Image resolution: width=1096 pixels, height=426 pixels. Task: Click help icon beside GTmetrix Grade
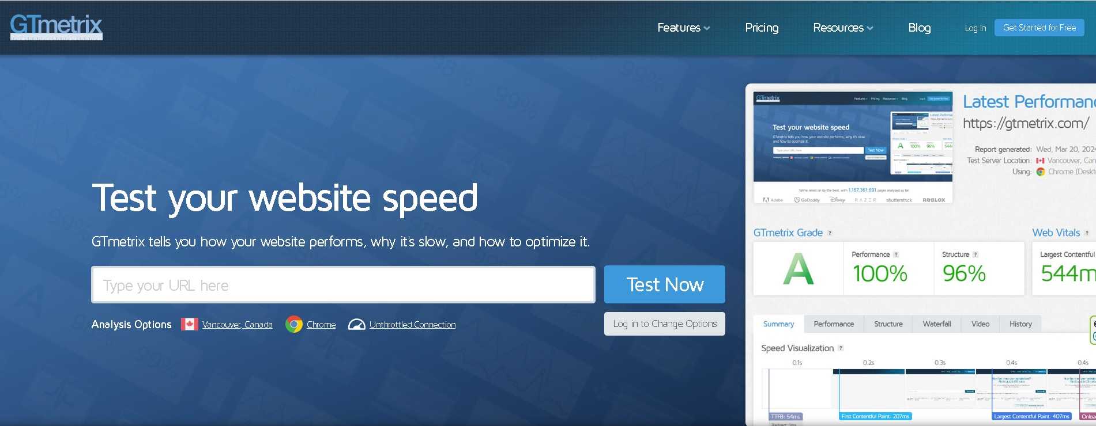point(830,233)
